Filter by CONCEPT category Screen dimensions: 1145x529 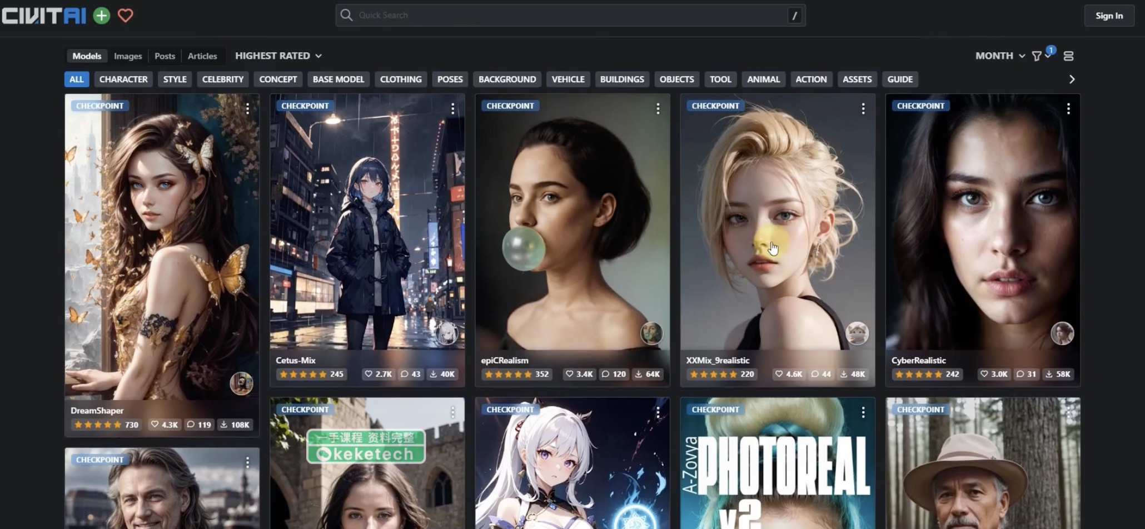(278, 79)
